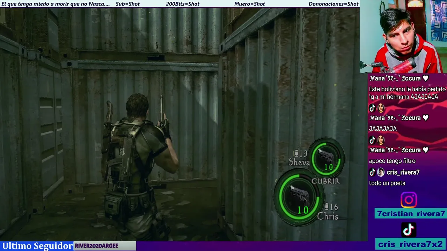Click the bullet ammo icon beside 16
447x251 pixels.
[x=327, y=207]
